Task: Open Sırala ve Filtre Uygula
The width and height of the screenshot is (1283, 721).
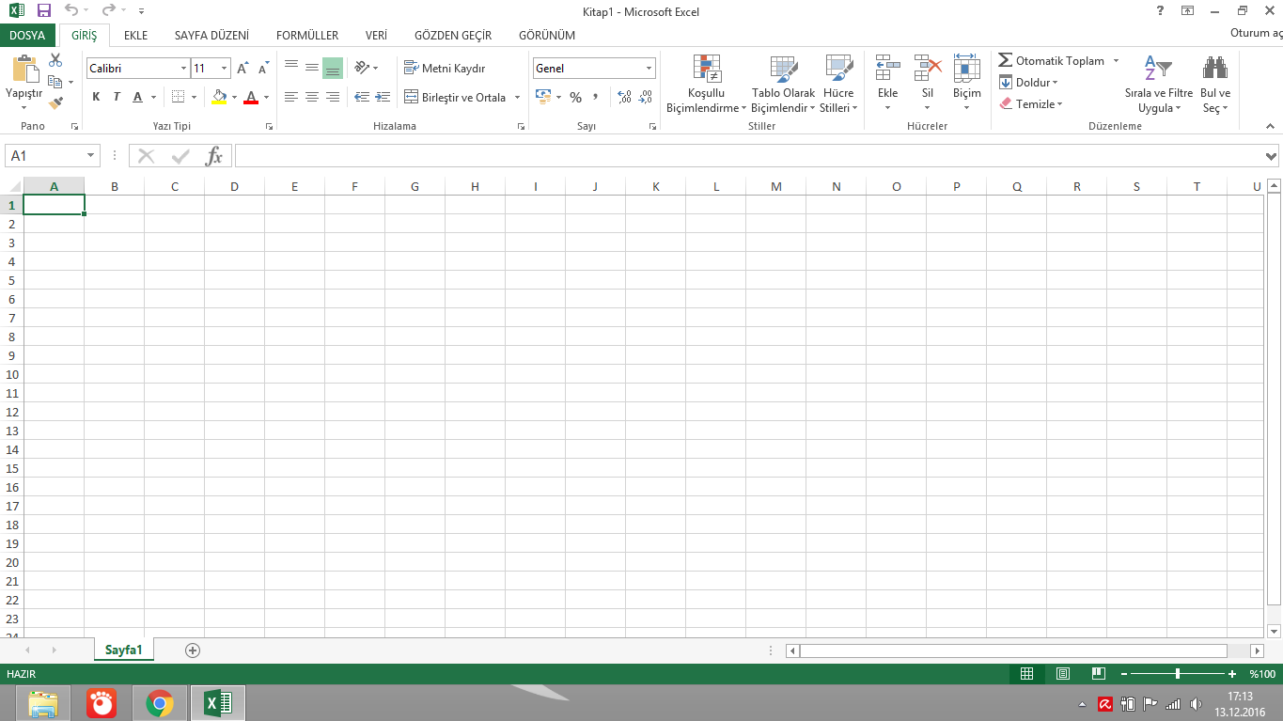Action: [1159, 84]
